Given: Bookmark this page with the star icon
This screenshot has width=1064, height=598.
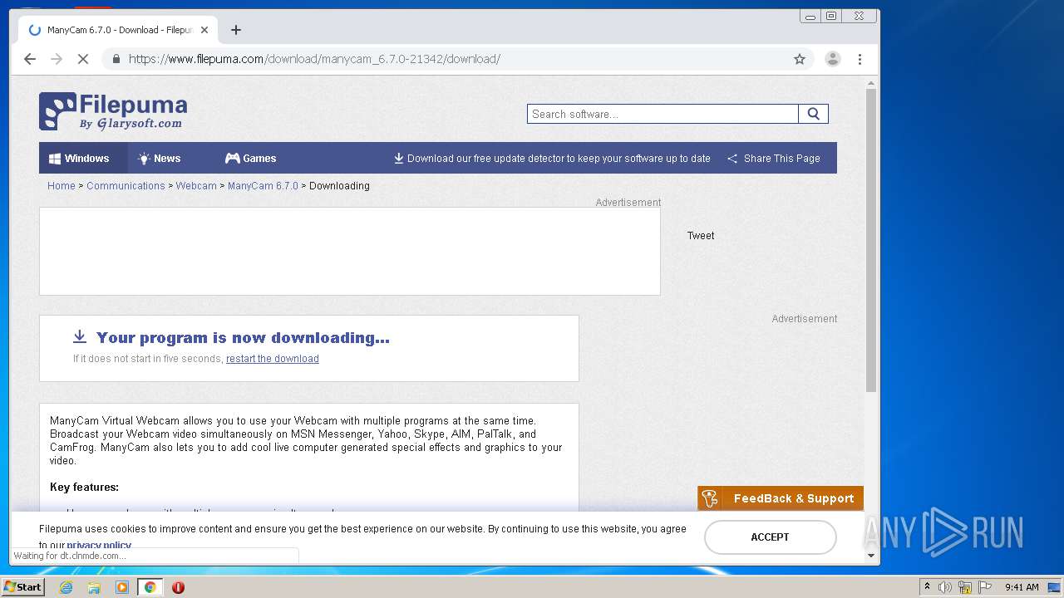Looking at the screenshot, I should point(800,59).
